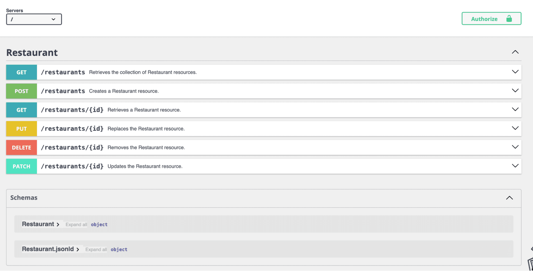Click the Authorize button
The image size is (533, 271).
point(491,19)
